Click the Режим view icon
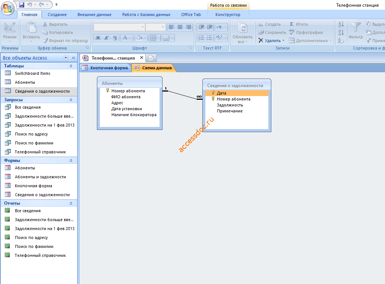 [10, 28]
